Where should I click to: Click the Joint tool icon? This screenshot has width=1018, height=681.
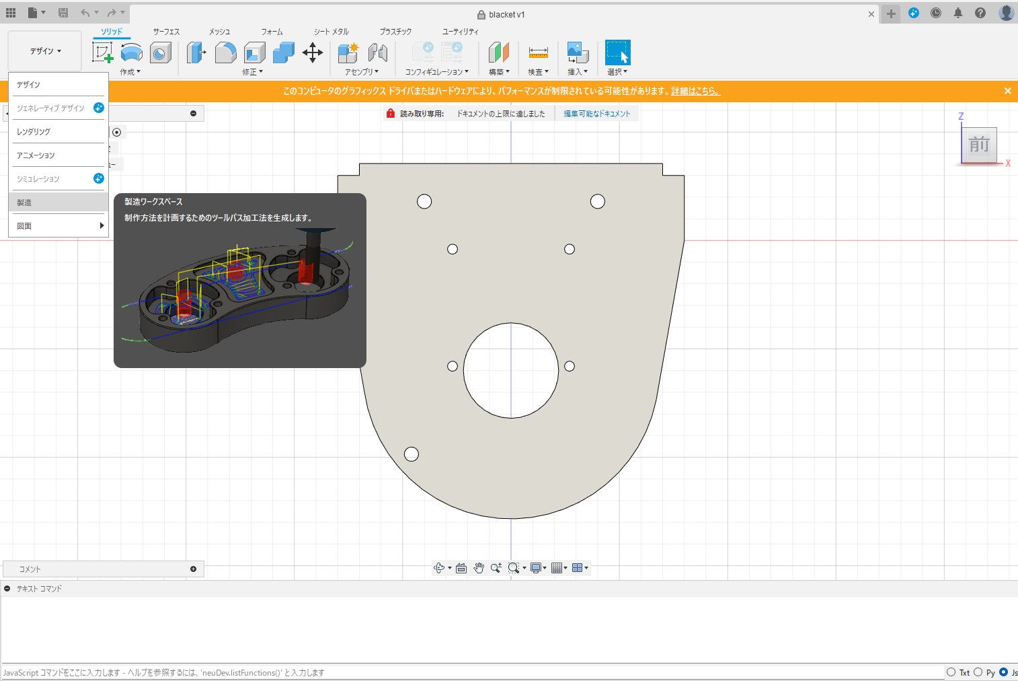[x=378, y=52]
